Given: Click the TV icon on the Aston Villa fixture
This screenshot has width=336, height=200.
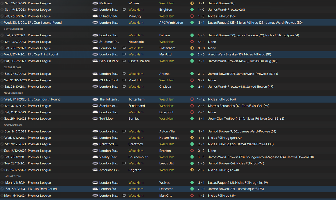Looking at the screenshot, I should tap(124, 131).
